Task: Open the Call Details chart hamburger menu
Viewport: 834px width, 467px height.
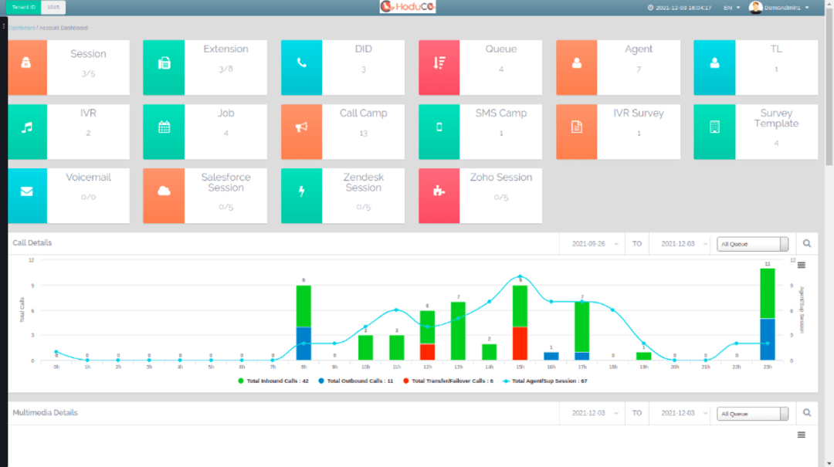Action: point(801,265)
